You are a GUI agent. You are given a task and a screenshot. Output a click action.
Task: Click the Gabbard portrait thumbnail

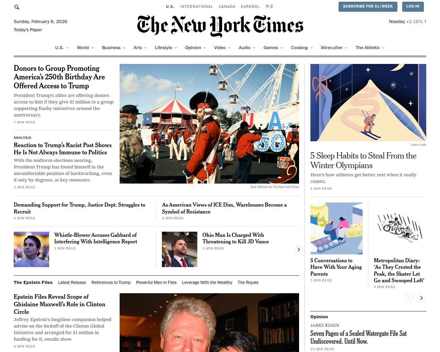[31, 249]
